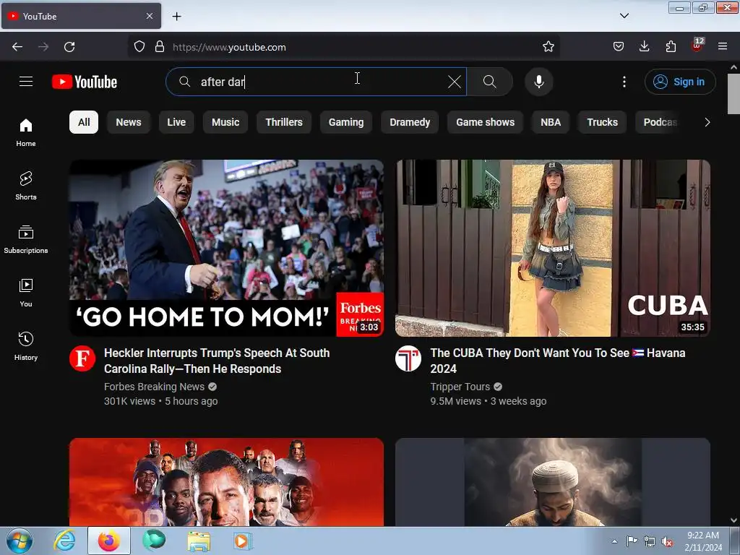Reload the page
Image resolution: width=740 pixels, height=555 pixels.
(69, 47)
